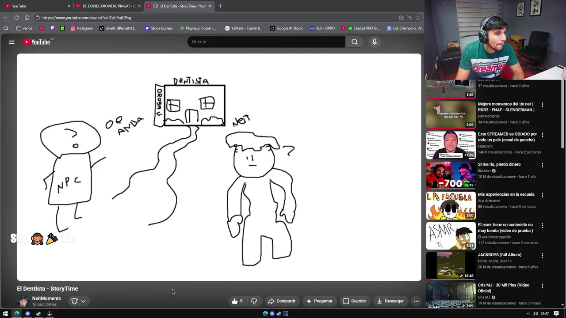Open options menu for JACKBOYS (full Album)
Image resolution: width=566 pixels, height=318 pixels.
click(x=542, y=256)
